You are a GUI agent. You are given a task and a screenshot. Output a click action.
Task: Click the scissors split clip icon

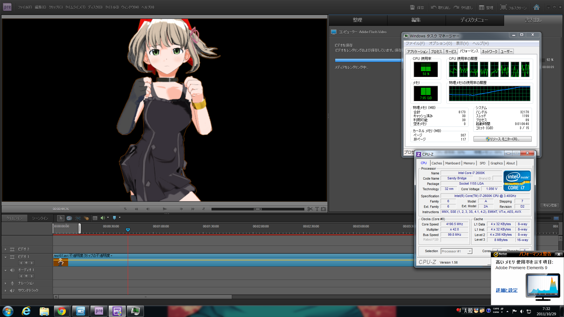pos(310,209)
